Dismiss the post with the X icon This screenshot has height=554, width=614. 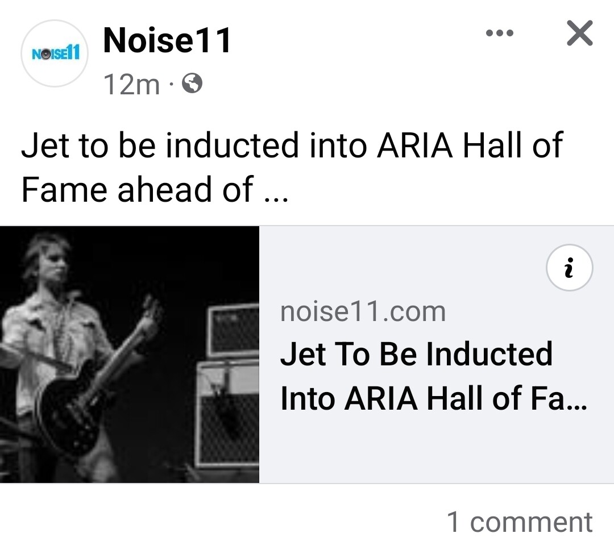pyautogui.click(x=579, y=34)
